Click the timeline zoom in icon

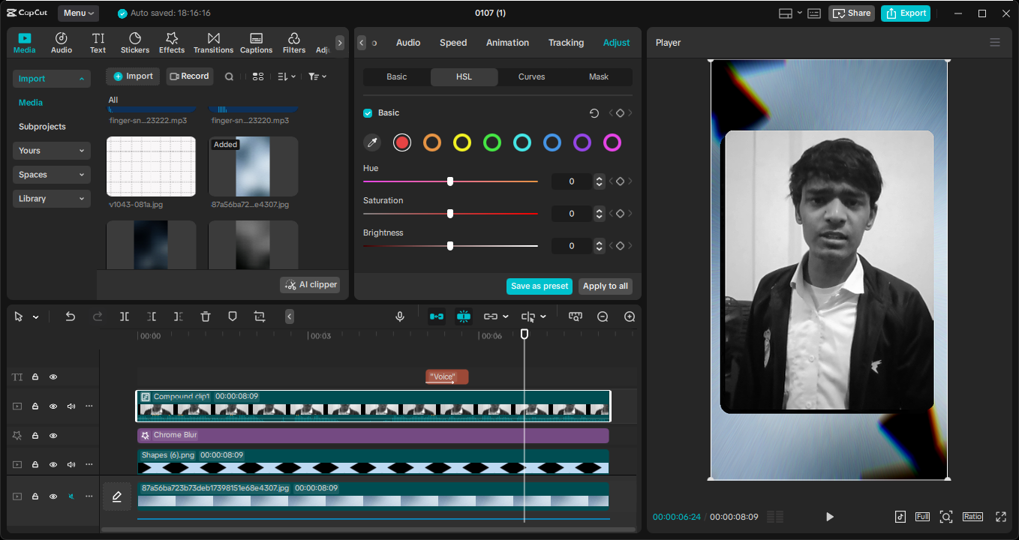coord(630,316)
